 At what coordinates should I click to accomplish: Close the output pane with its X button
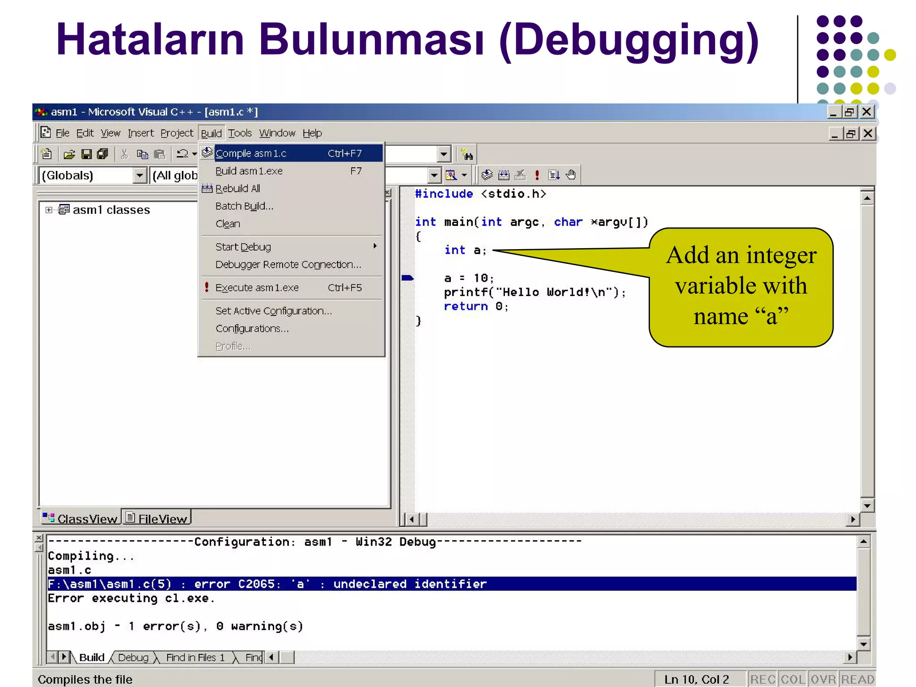39,537
